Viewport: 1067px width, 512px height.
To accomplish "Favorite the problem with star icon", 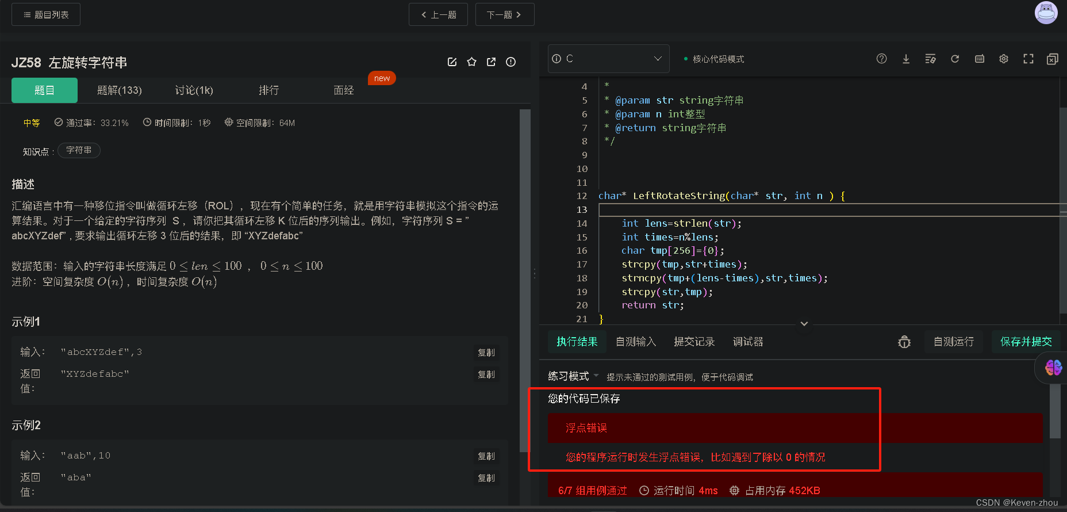I will pos(471,62).
